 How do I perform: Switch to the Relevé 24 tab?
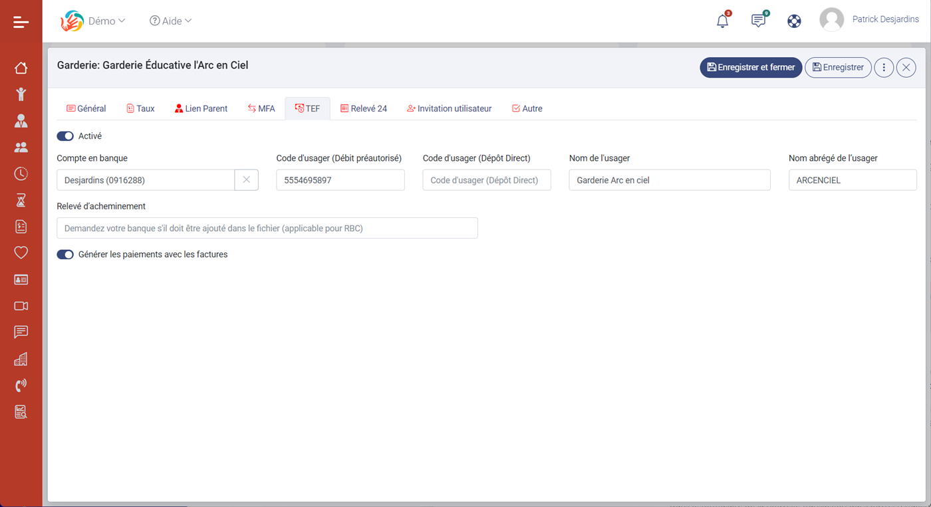click(364, 108)
